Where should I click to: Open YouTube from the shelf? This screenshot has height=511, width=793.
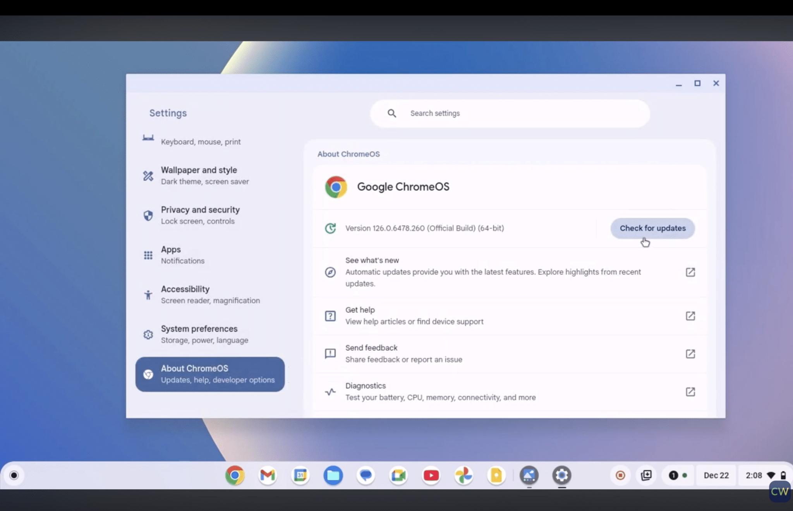(x=431, y=475)
